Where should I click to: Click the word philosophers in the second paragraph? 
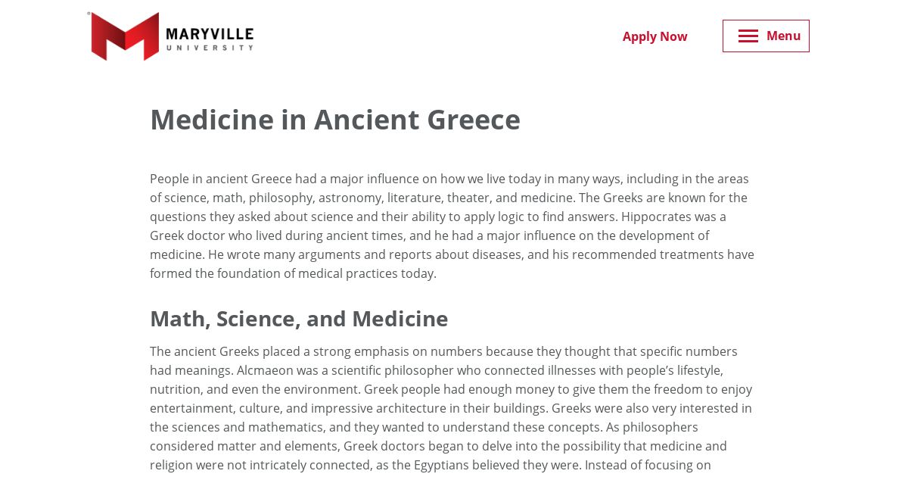[x=662, y=427]
